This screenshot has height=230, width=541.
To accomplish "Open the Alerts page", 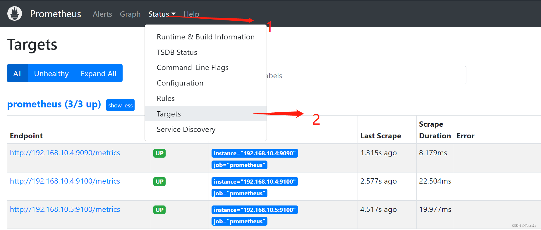I will click(x=102, y=14).
